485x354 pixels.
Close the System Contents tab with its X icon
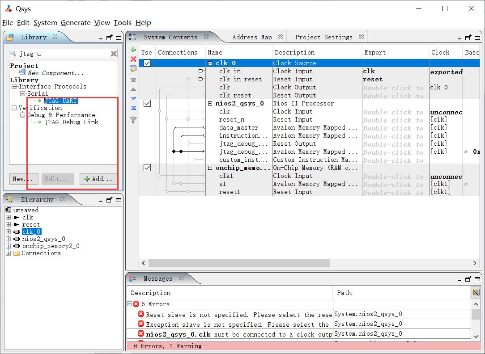(206, 37)
